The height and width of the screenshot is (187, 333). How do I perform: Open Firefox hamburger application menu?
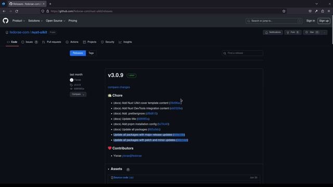point(329,11)
